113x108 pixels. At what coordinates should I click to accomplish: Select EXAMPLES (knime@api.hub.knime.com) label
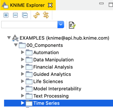(64, 38)
